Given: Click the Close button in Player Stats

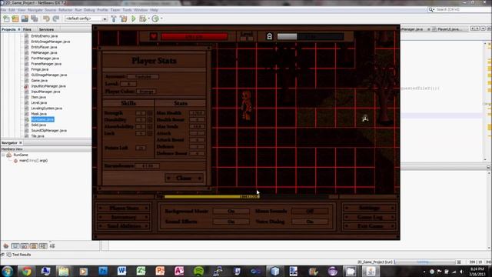Looking at the screenshot, I should point(184,178).
